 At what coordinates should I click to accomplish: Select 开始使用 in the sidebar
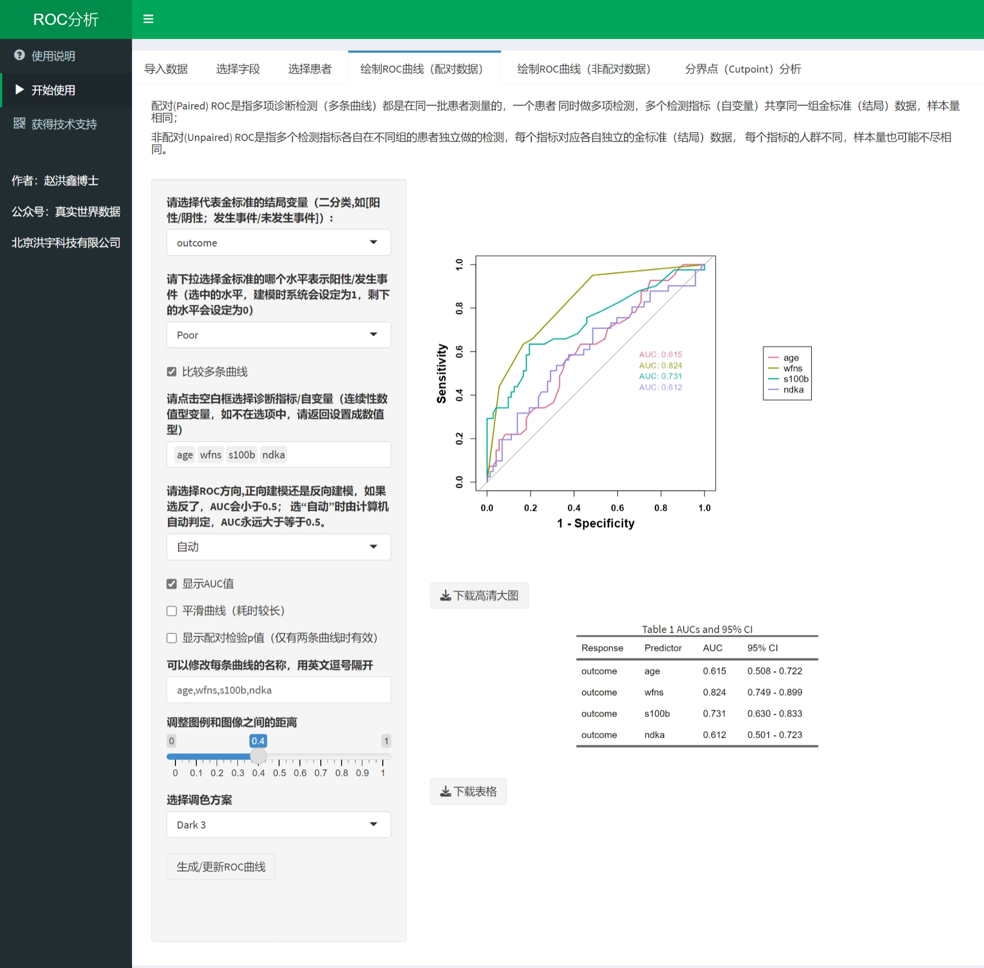(65, 90)
